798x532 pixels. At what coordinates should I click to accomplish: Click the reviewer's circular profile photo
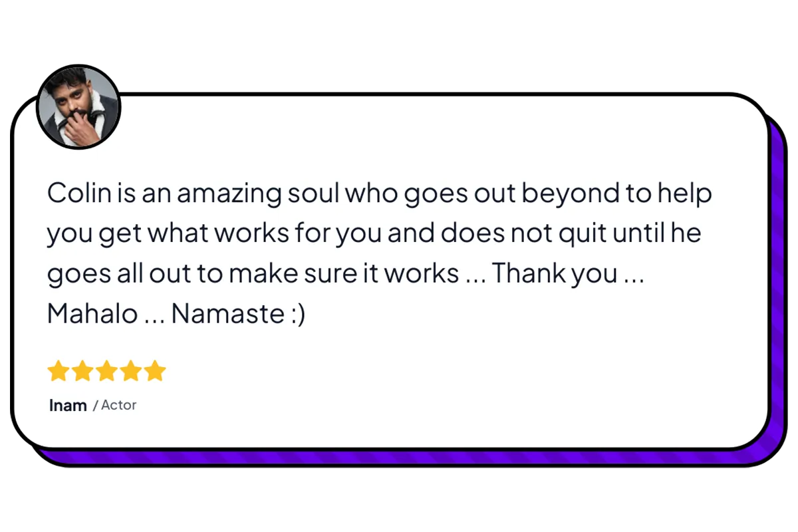coord(78,106)
